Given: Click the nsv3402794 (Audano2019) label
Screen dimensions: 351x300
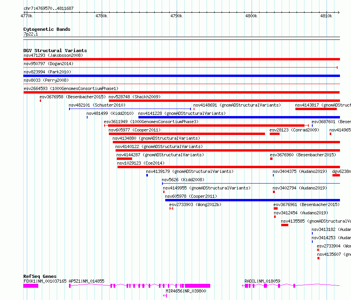Looking at the screenshot, I should tap(300, 188).
